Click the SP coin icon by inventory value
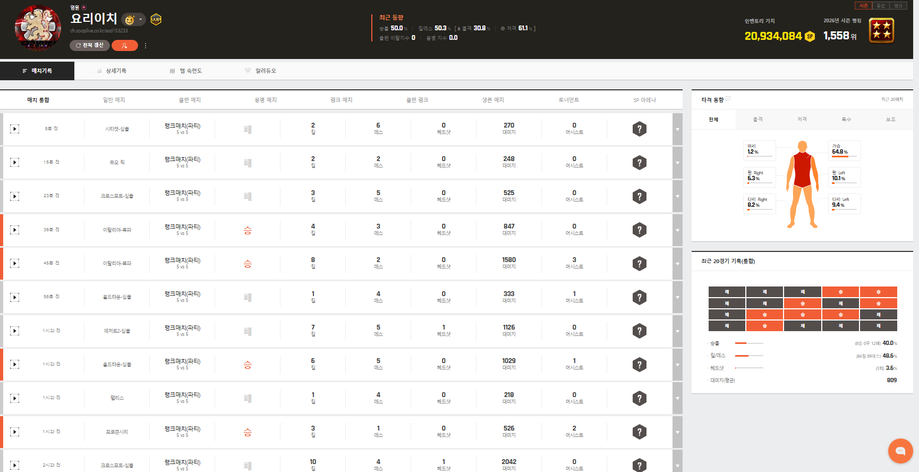This screenshot has width=919, height=472. pyautogui.click(x=810, y=36)
